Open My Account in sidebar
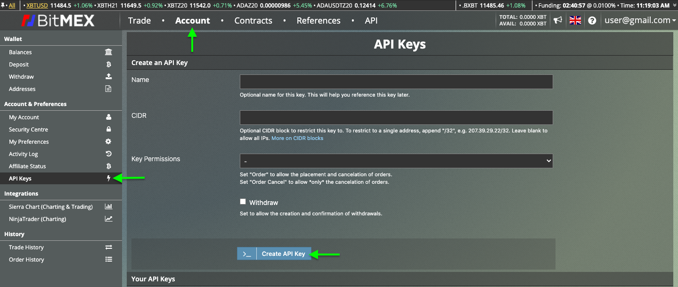 pos(24,117)
